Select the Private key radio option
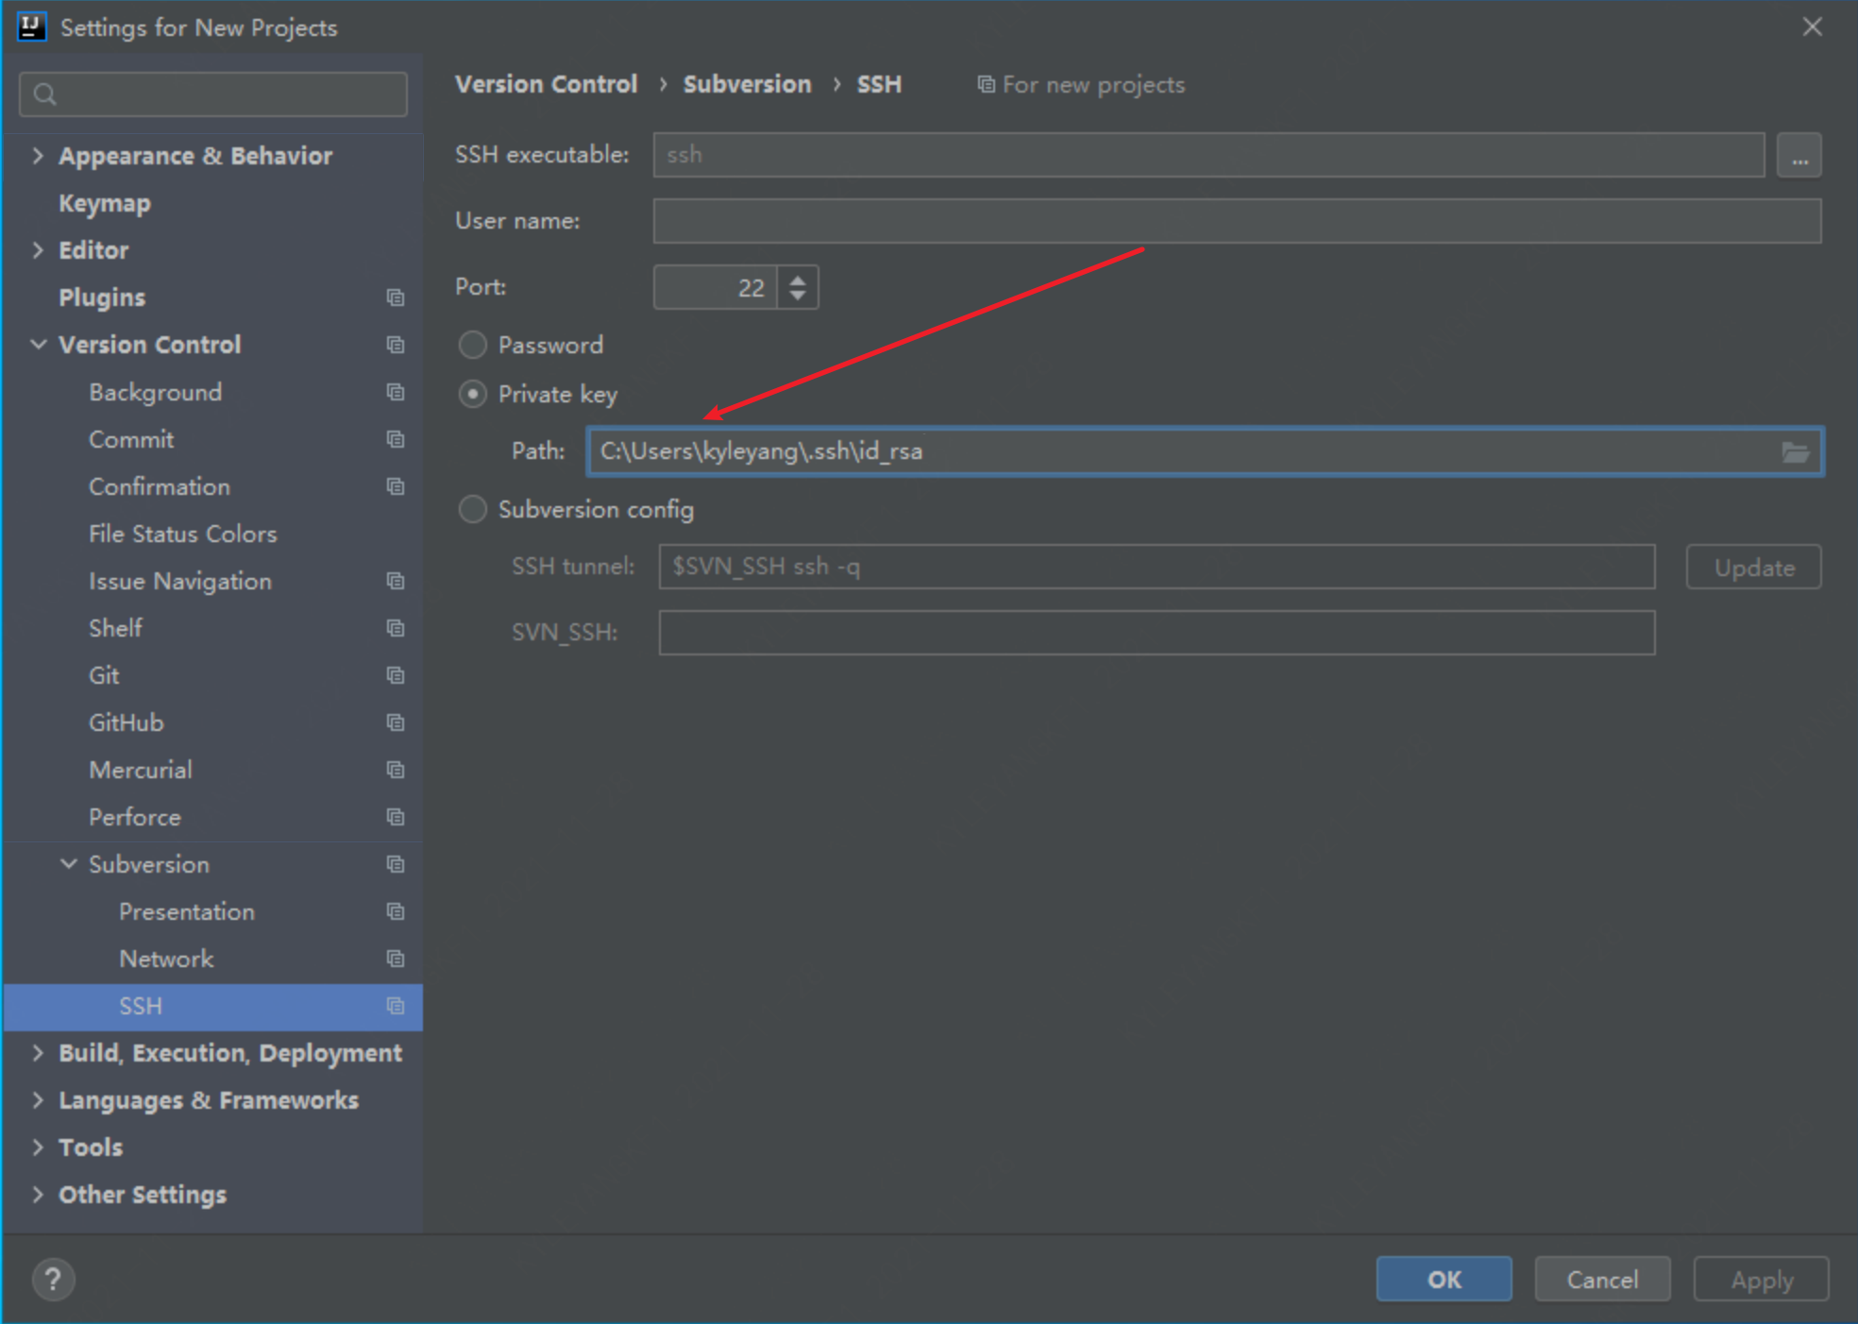 pyautogui.click(x=472, y=394)
